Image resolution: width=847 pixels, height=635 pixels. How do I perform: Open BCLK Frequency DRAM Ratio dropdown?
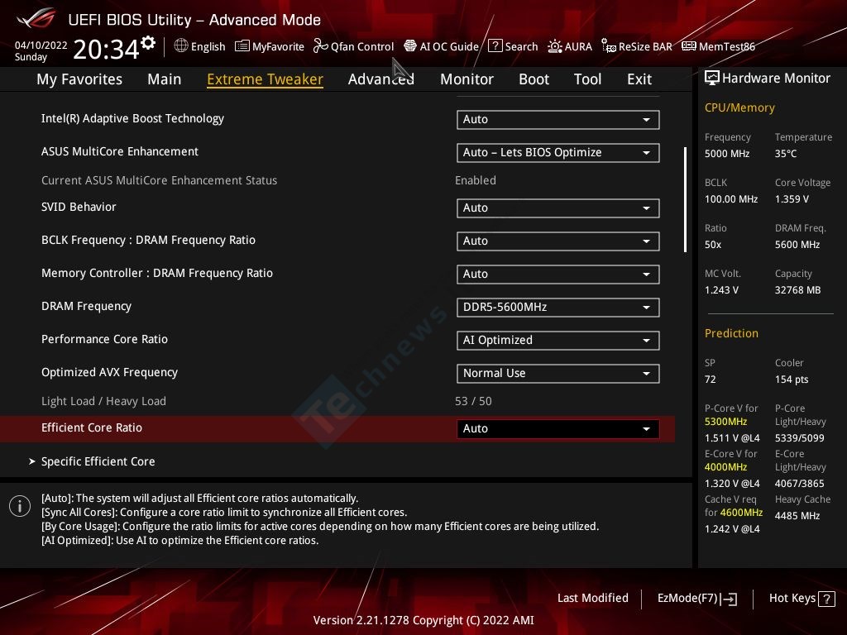tap(558, 241)
